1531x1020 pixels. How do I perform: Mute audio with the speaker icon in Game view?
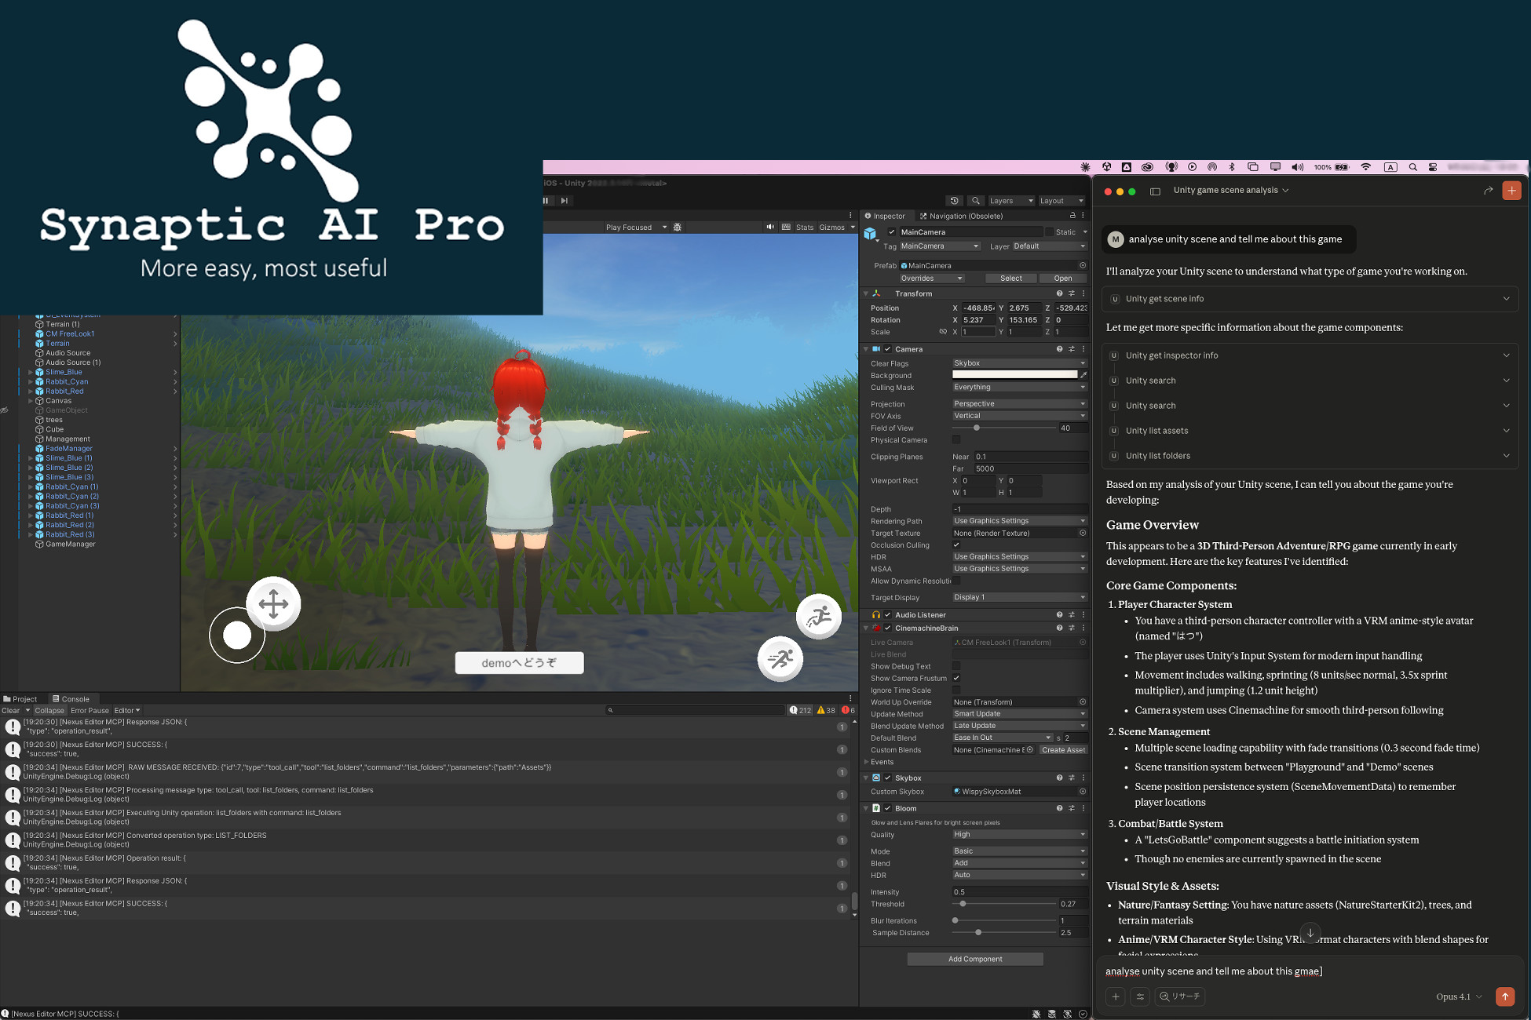769,227
